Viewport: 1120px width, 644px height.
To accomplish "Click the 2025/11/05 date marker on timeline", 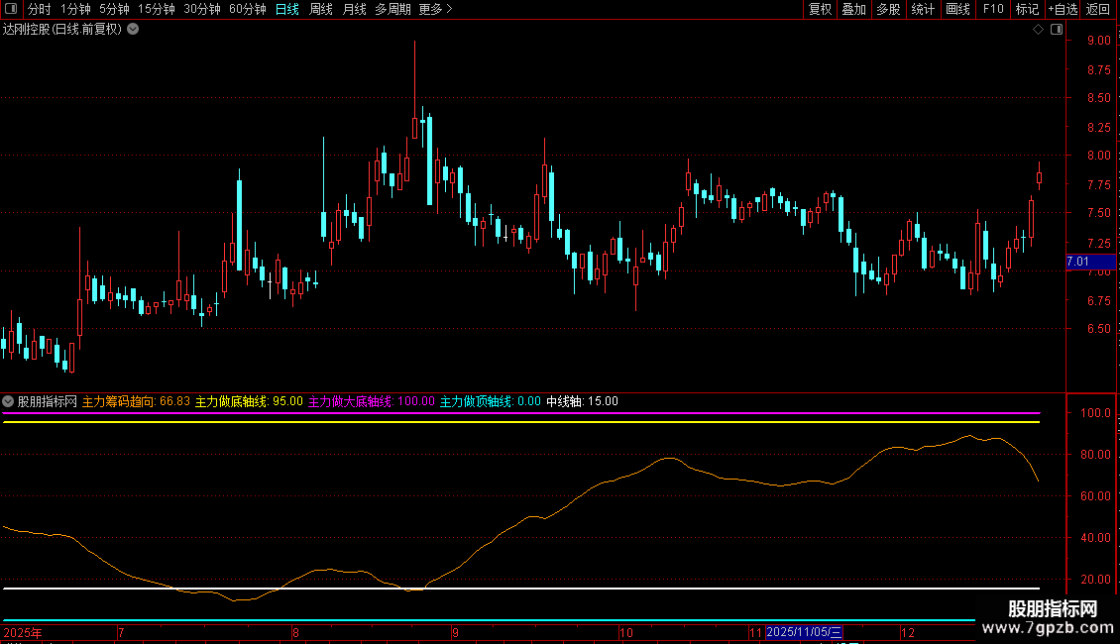I will point(804,632).
